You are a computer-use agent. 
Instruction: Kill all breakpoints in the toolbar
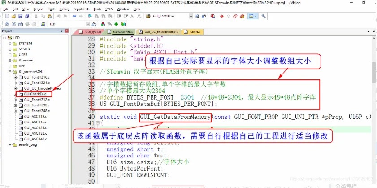pyautogui.click(x=242, y=16)
